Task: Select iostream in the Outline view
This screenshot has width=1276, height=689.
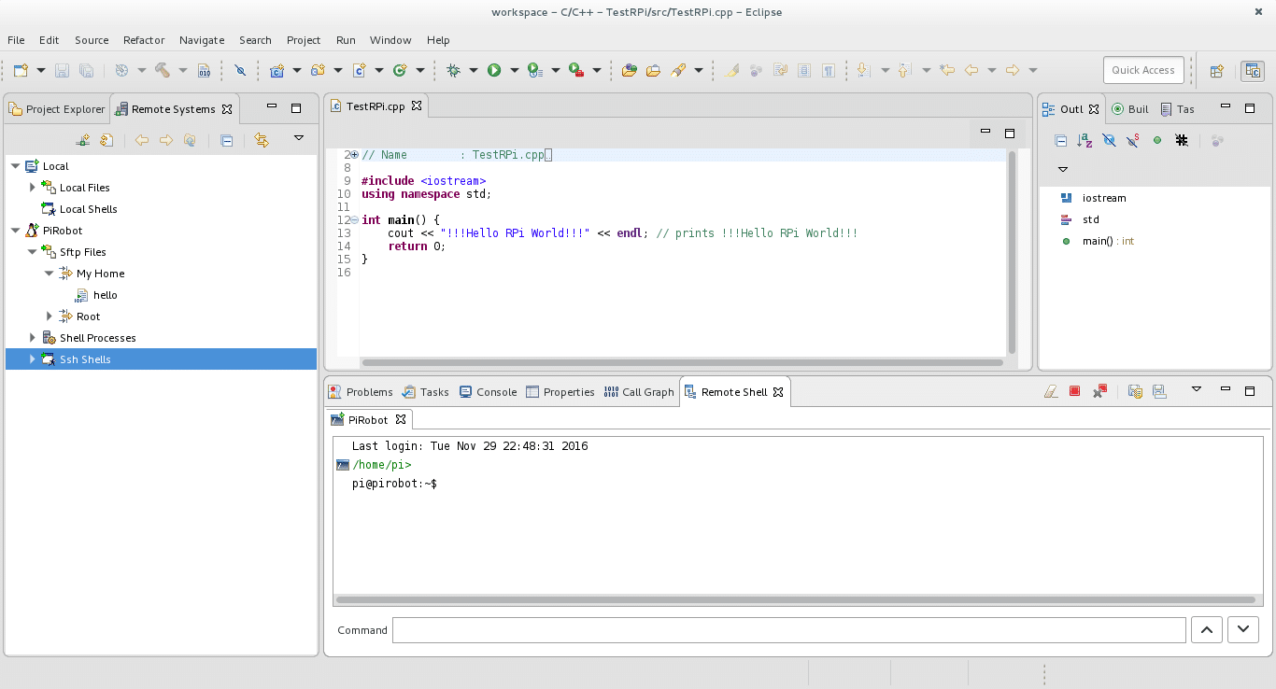Action: click(x=1104, y=198)
